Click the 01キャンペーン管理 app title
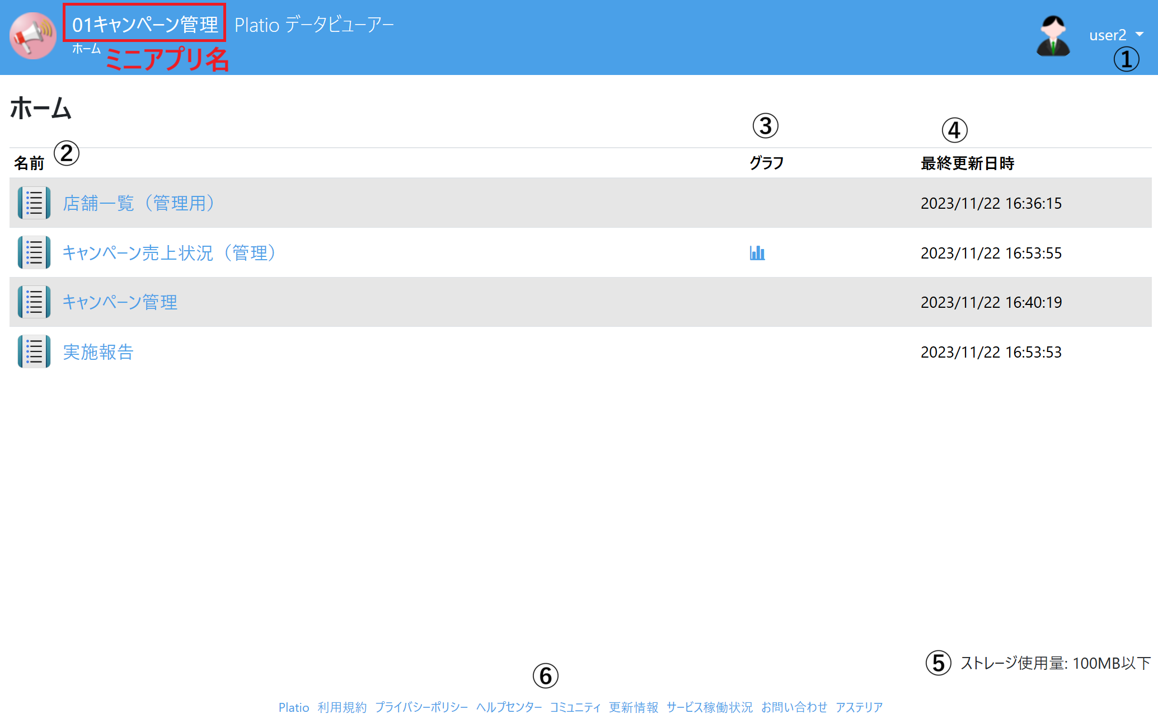This screenshot has width=1158, height=718. 145,25
